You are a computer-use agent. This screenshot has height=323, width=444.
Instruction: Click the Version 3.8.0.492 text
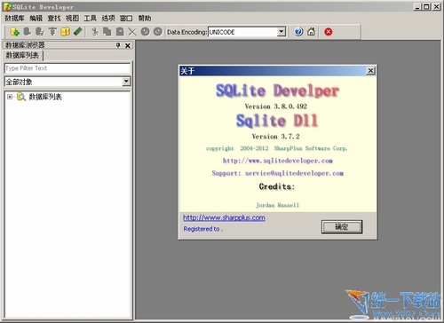tap(276, 106)
